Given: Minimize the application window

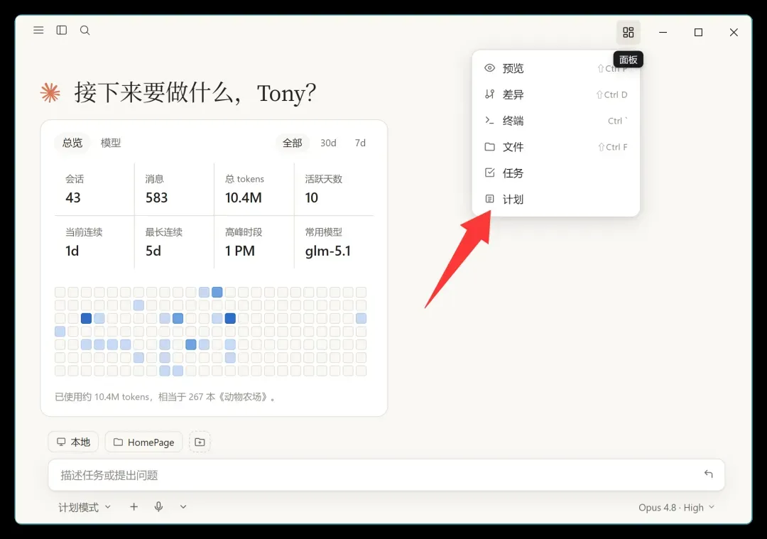Looking at the screenshot, I should pyautogui.click(x=663, y=32).
